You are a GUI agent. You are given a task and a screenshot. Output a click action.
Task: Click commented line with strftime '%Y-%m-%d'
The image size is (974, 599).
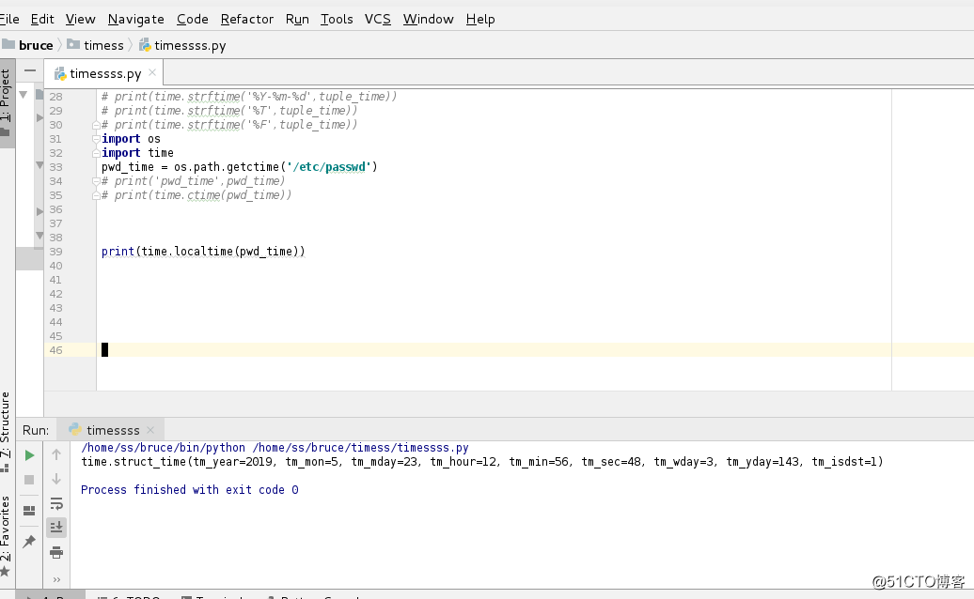[x=249, y=96]
